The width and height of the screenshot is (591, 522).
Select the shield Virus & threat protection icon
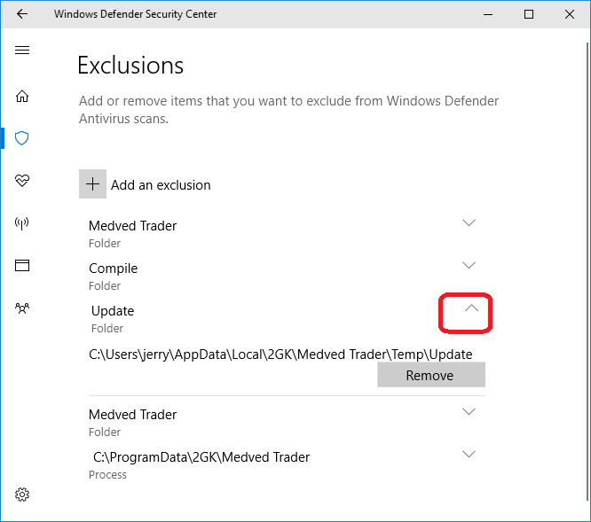(x=22, y=138)
